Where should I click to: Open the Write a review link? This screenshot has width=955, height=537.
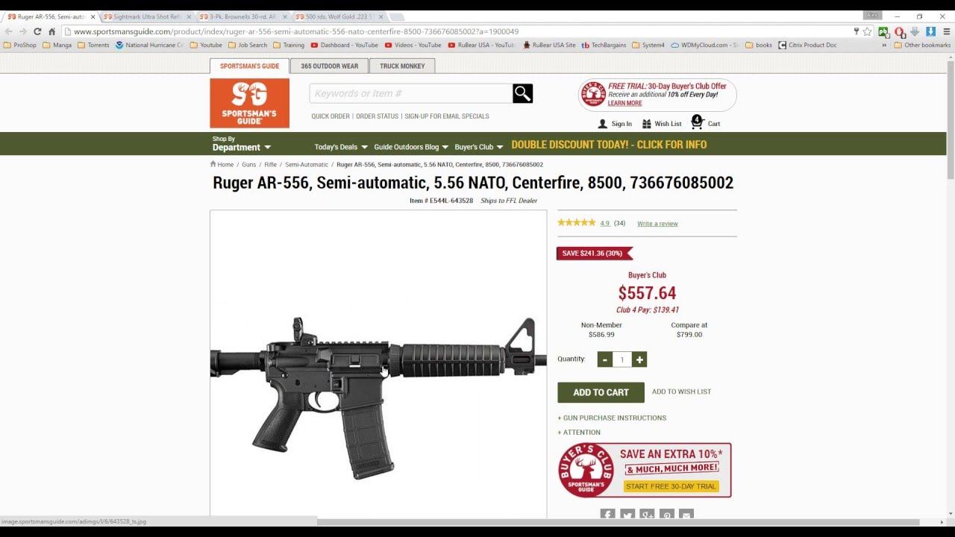pyautogui.click(x=657, y=224)
